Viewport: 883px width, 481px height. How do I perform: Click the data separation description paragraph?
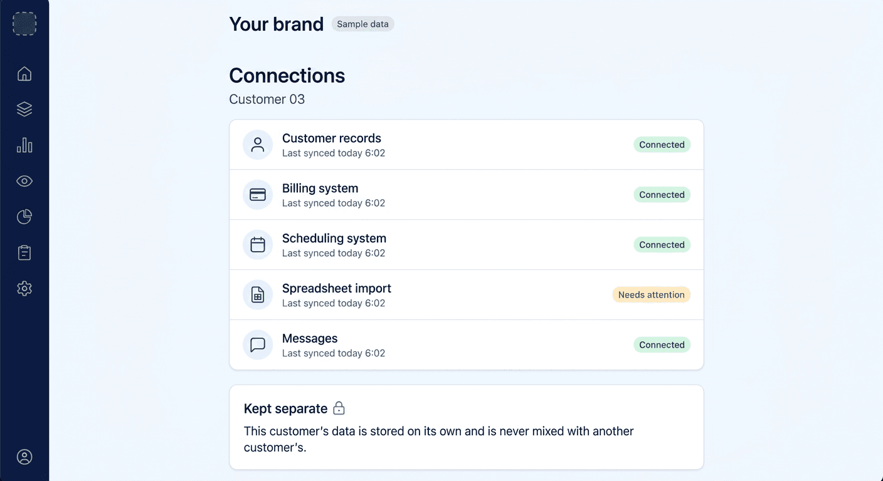click(x=439, y=440)
